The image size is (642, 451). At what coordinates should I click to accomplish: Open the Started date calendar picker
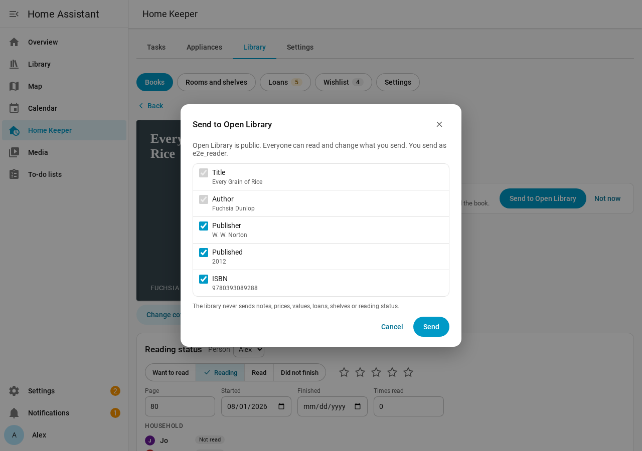pyautogui.click(x=281, y=406)
